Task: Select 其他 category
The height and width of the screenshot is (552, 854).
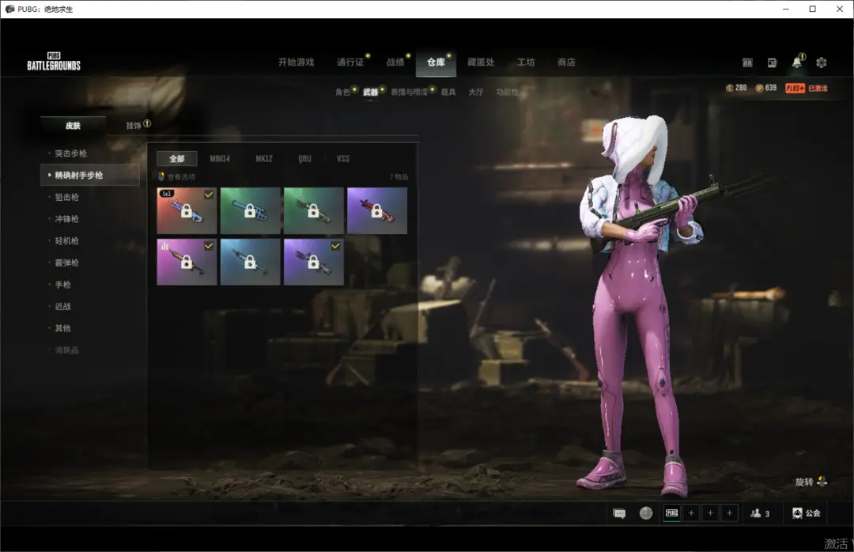Action: point(63,328)
